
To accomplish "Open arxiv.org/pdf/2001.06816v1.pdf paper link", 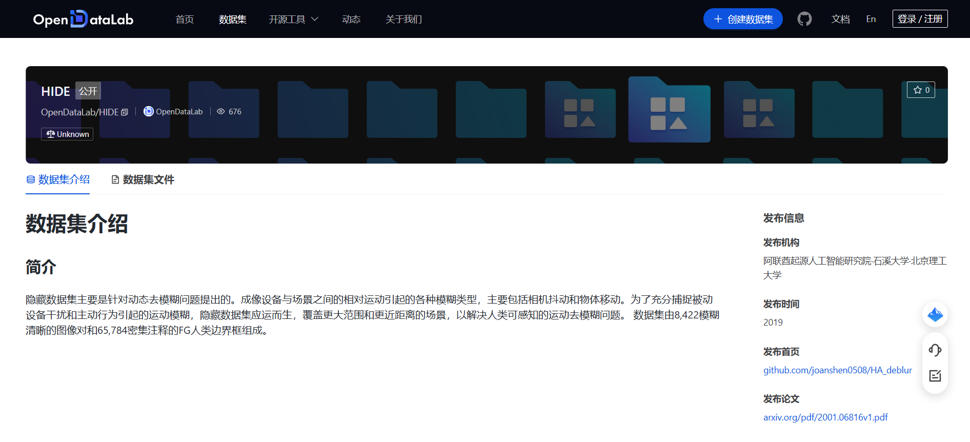I will coord(825,417).
